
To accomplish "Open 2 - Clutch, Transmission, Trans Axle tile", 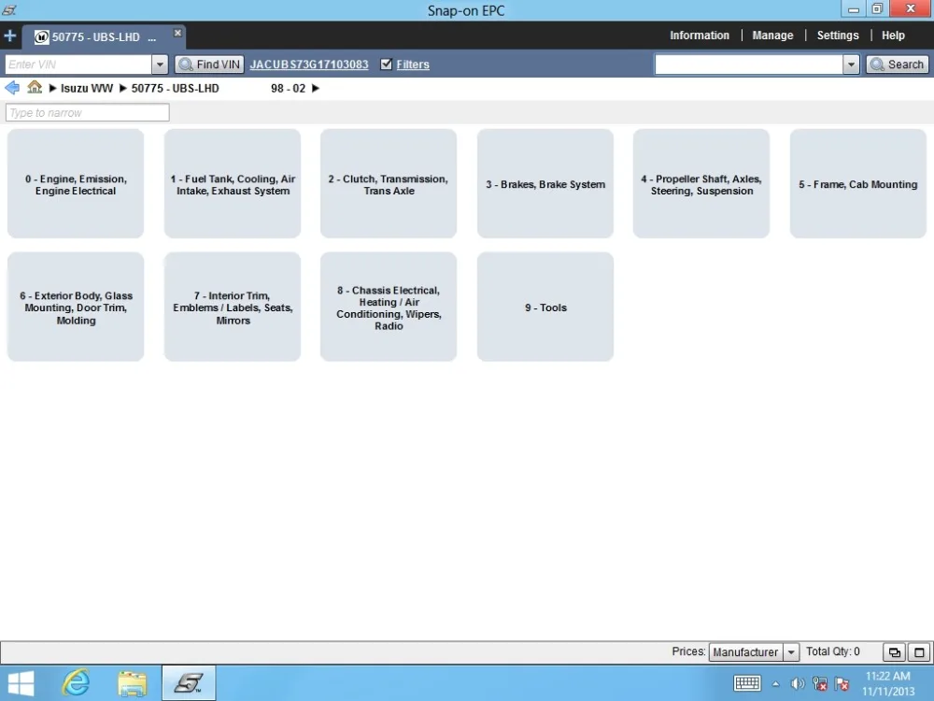I will tap(389, 183).
